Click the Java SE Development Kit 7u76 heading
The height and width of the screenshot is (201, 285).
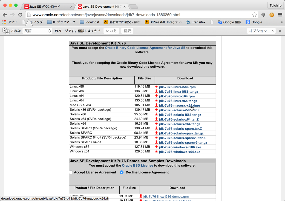[98, 43]
